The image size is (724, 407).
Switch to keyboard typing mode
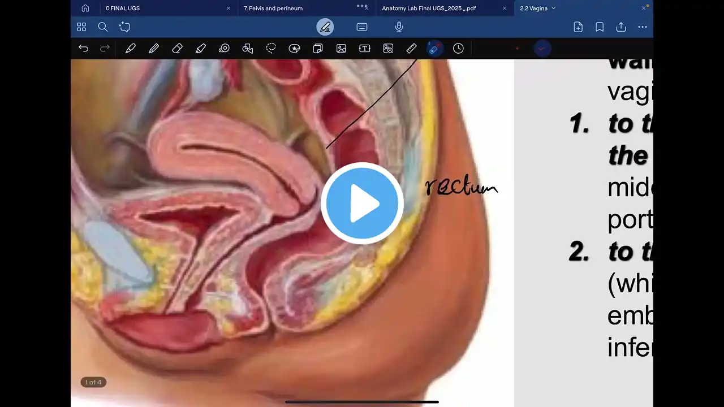(362, 27)
